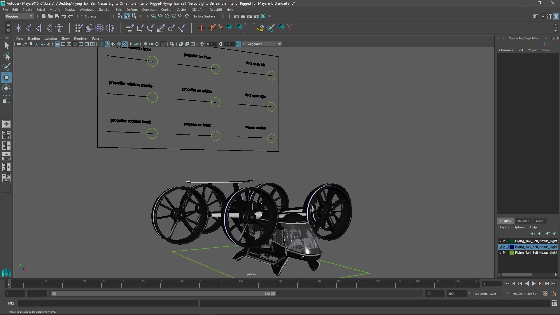Viewport: 560px width, 315px height.
Task: Launch IPR render icon
Action: tap(250, 16)
